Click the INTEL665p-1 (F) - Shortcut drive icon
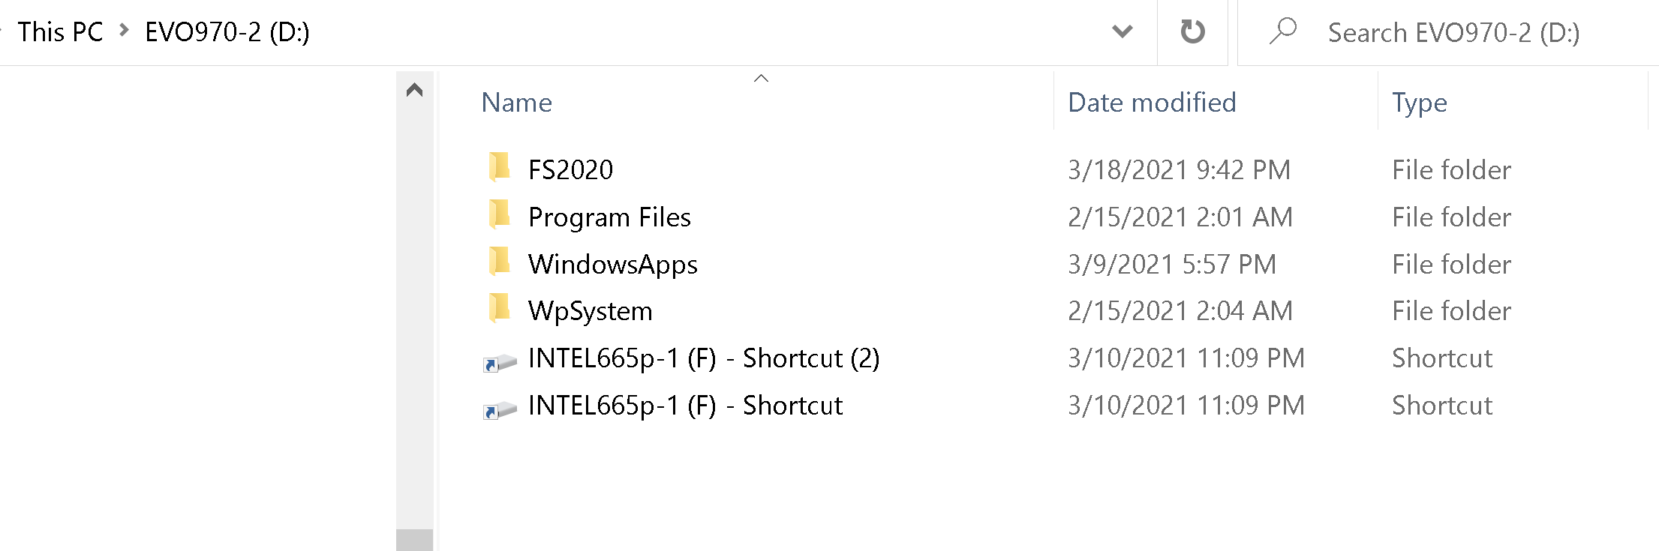 [x=500, y=410]
